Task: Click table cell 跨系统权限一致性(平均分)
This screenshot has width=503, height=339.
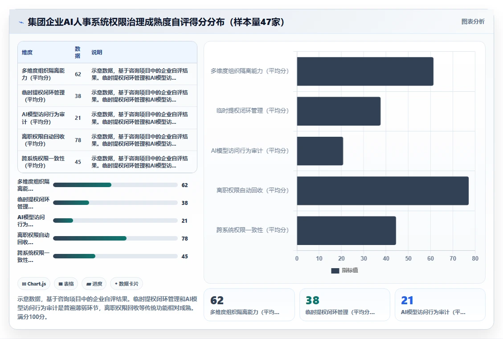Action: pos(43,162)
